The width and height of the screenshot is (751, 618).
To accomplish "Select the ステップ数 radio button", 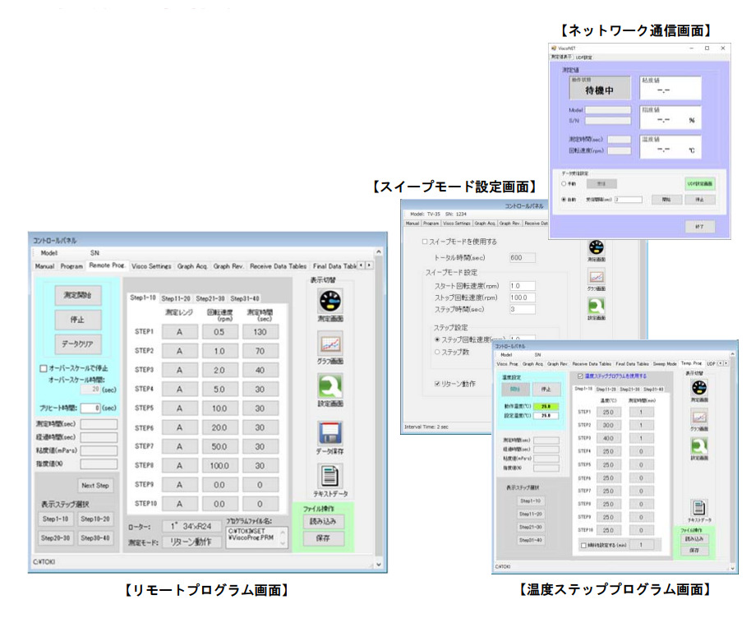I will [x=436, y=352].
